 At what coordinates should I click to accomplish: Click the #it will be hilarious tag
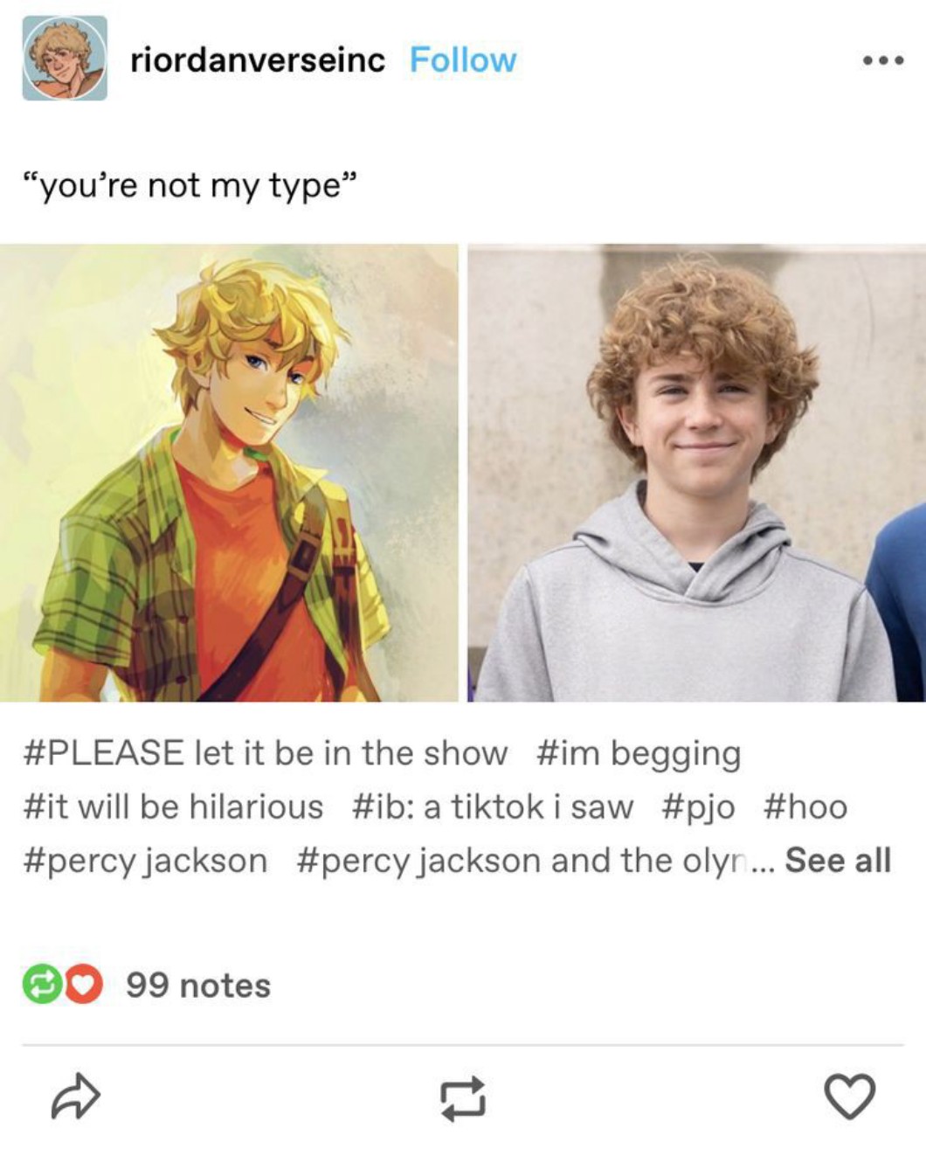(x=173, y=806)
